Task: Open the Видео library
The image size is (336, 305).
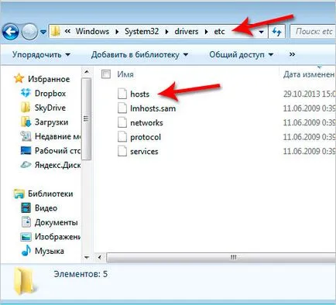Action: (46, 208)
